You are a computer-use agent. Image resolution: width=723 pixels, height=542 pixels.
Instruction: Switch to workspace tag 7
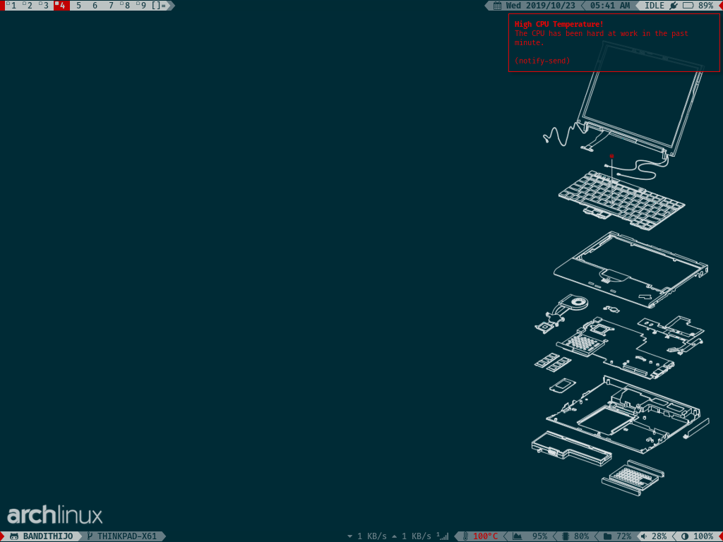[111, 6]
